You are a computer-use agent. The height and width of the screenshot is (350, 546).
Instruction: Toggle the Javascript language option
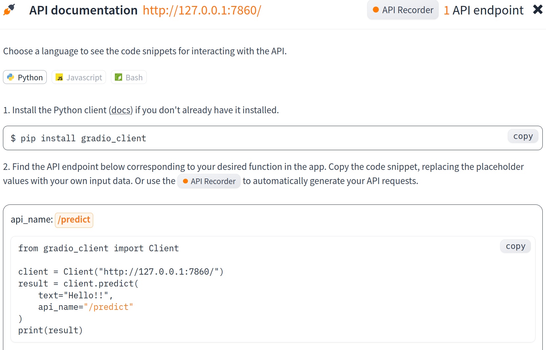pyautogui.click(x=79, y=77)
